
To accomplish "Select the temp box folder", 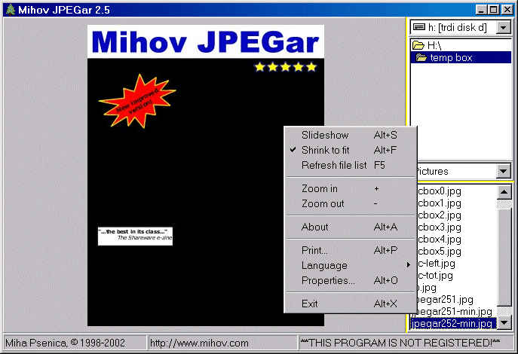I will pos(451,58).
